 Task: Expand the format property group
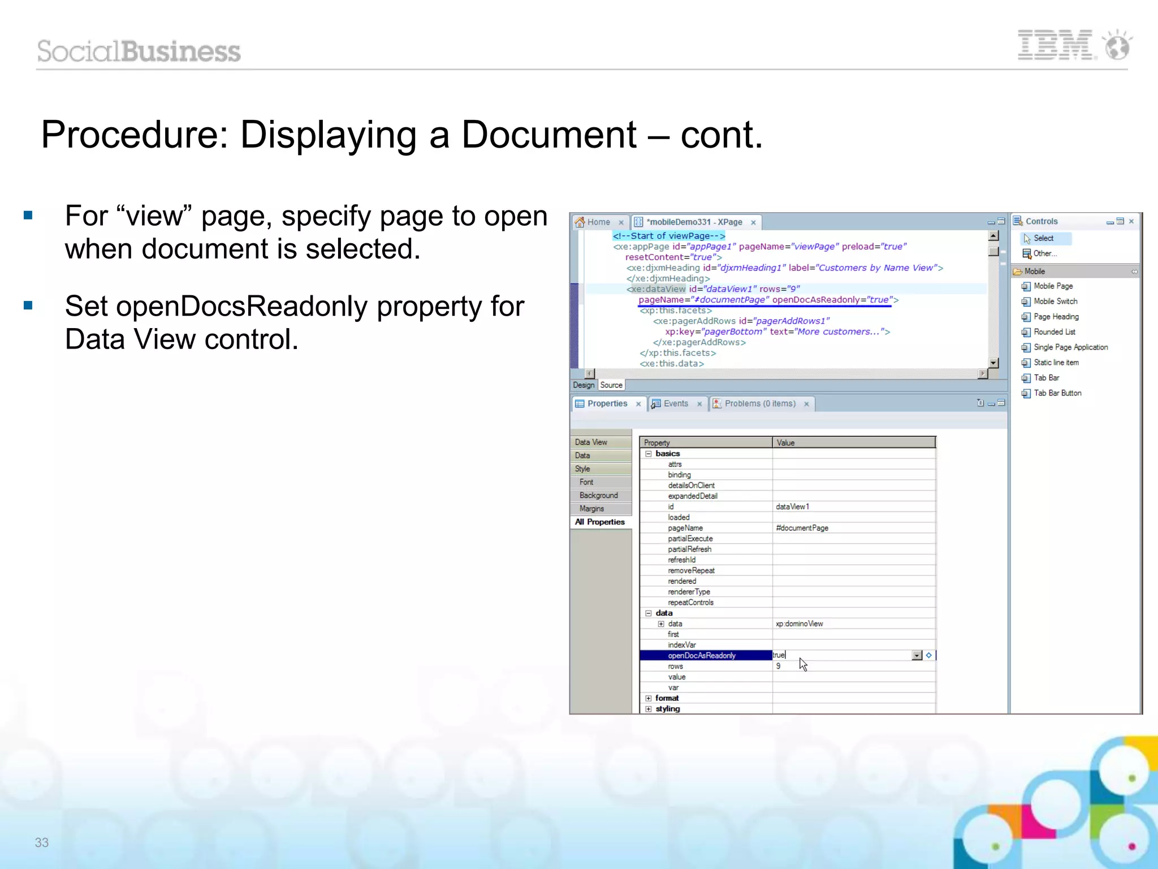pos(649,698)
